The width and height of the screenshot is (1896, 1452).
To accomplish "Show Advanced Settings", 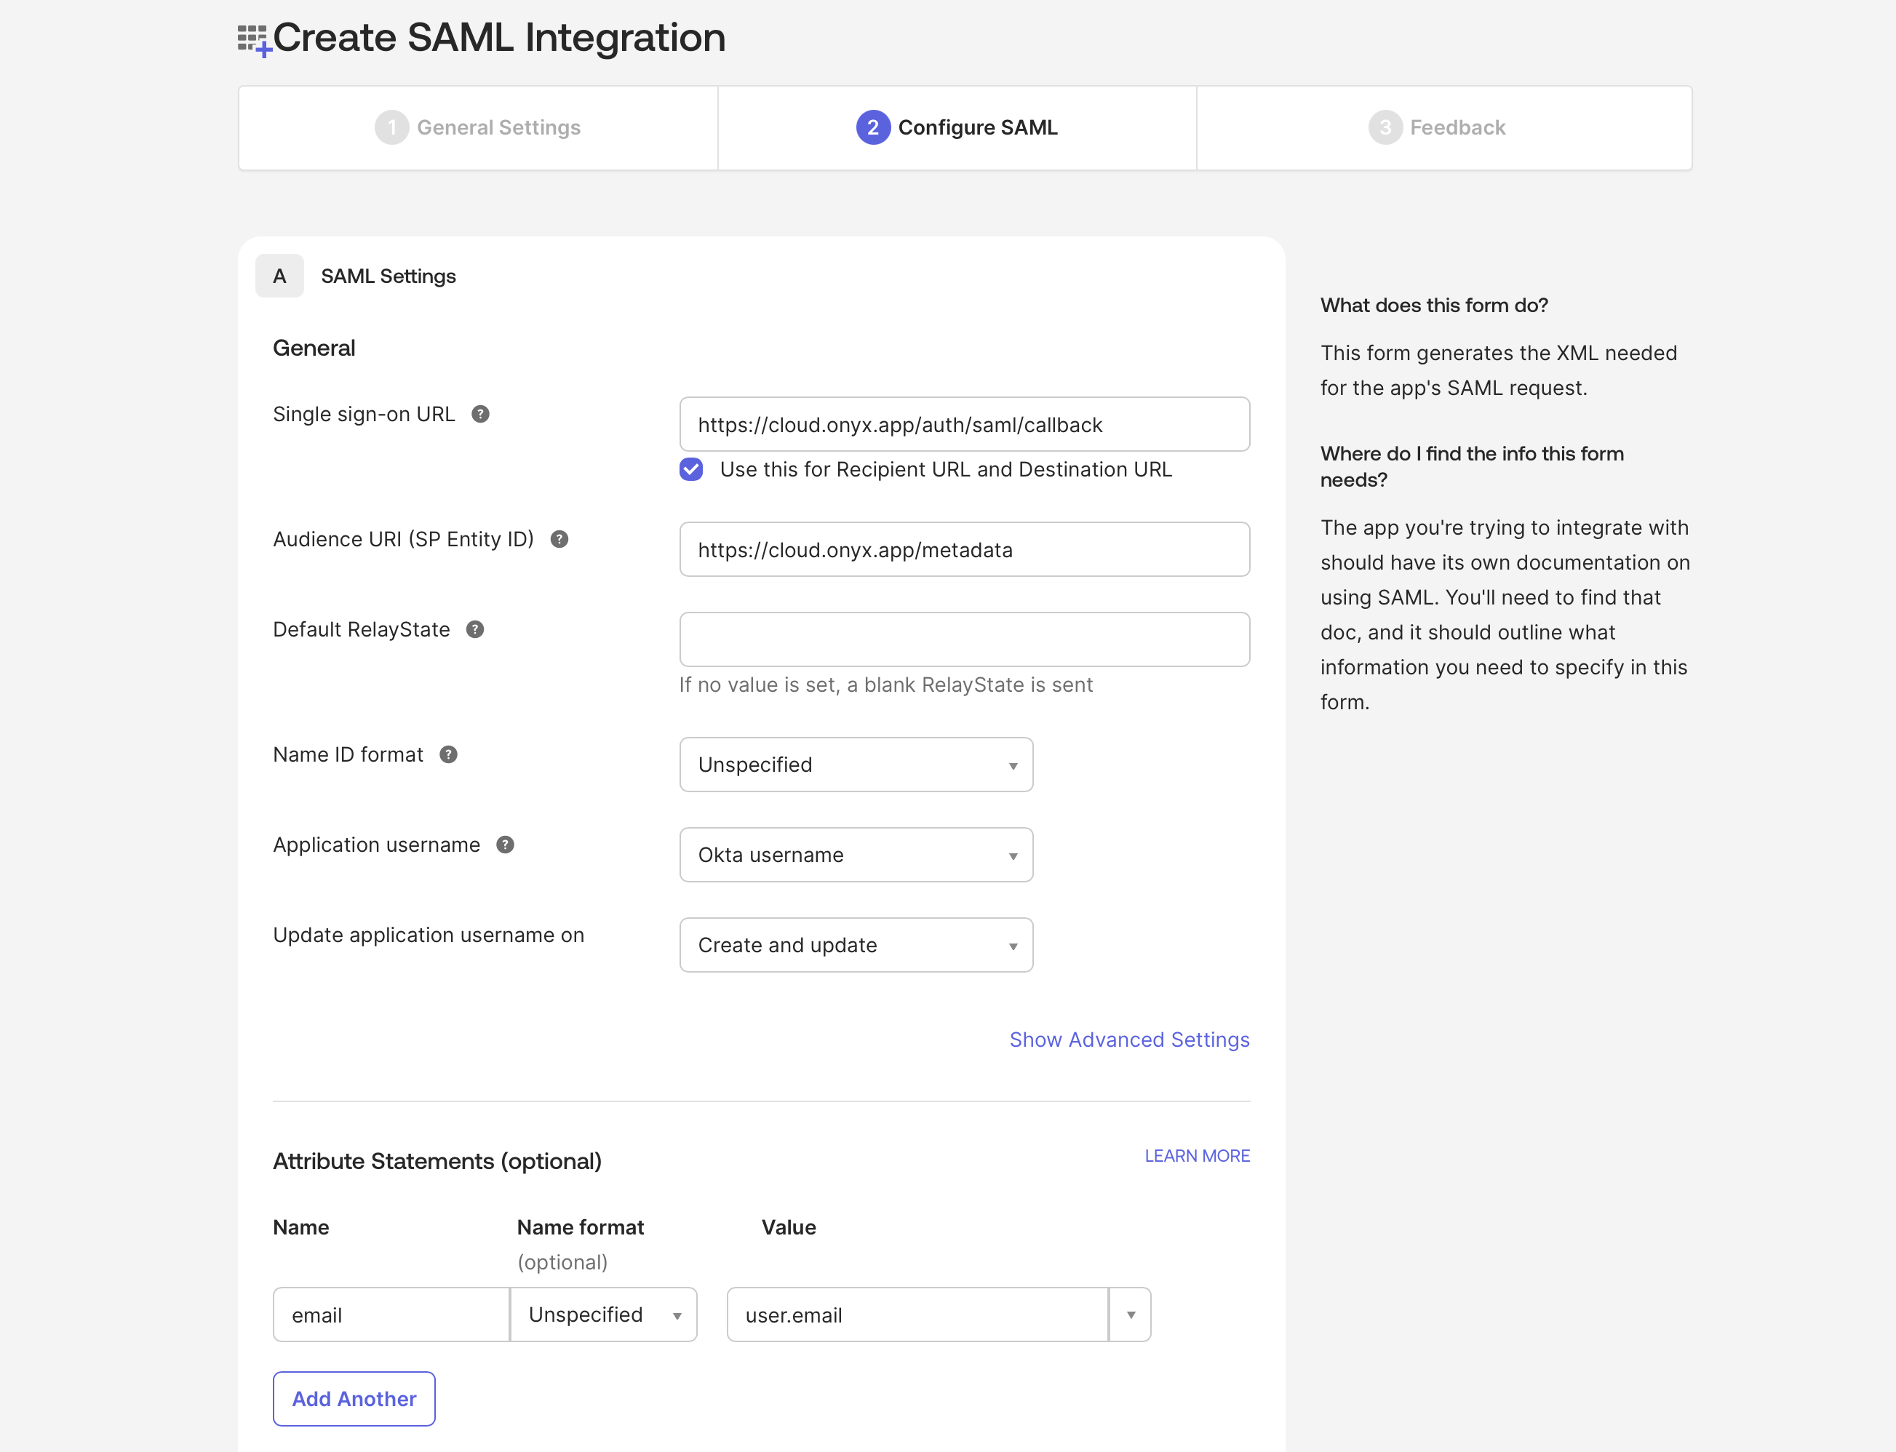I will pos(1128,1040).
